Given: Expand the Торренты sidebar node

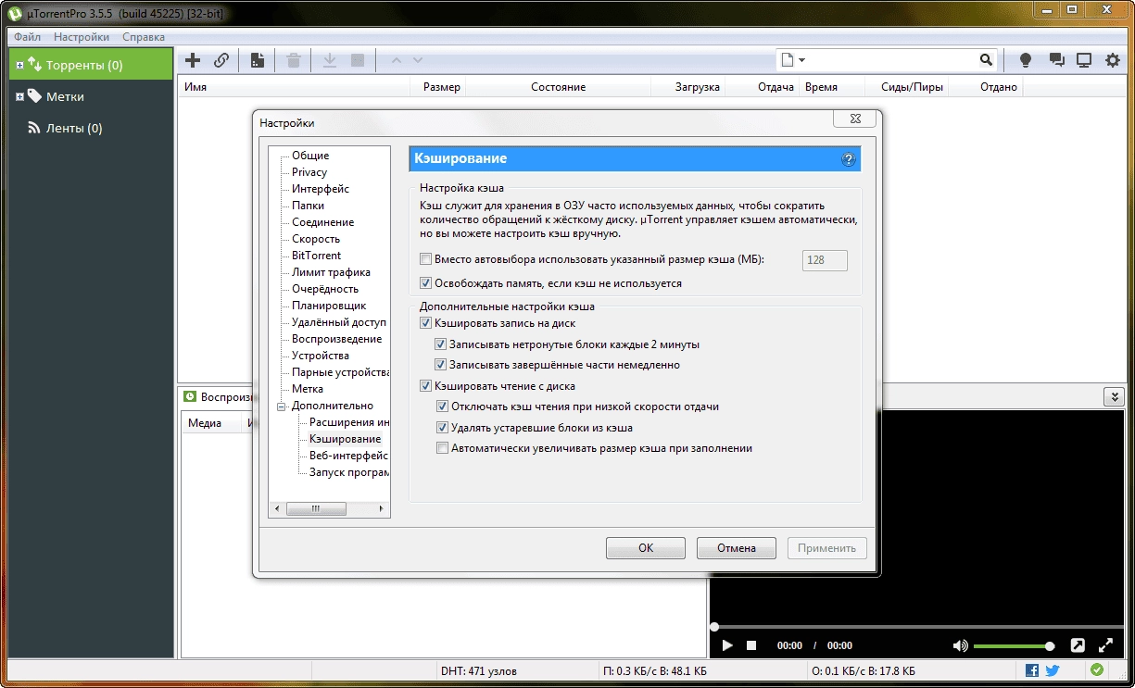Looking at the screenshot, I should [20, 65].
